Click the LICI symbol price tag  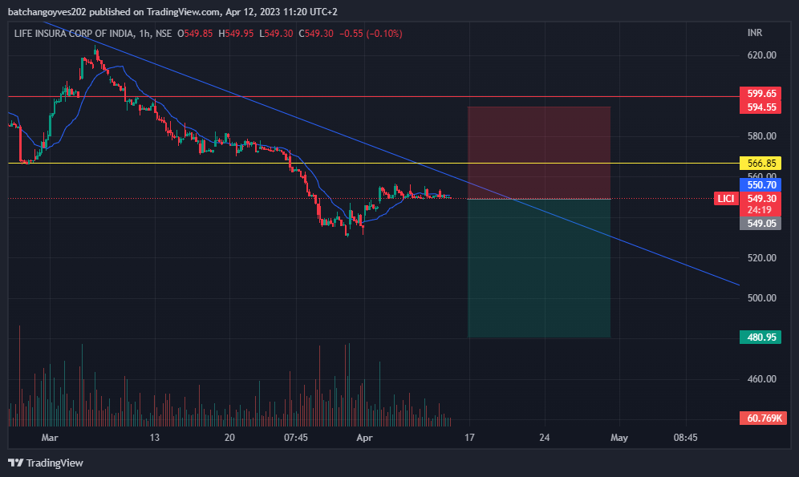coord(726,199)
